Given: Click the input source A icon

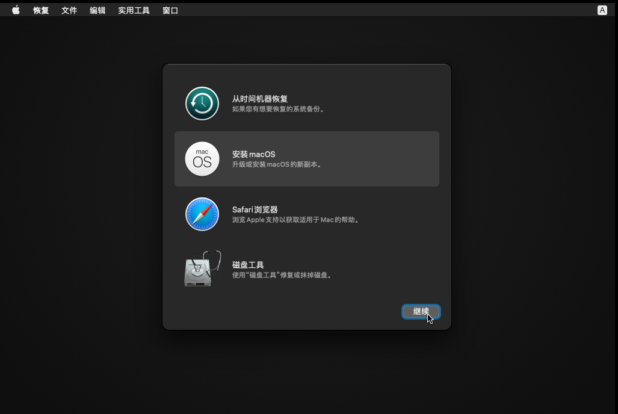Looking at the screenshot, I should pos(602,10).
